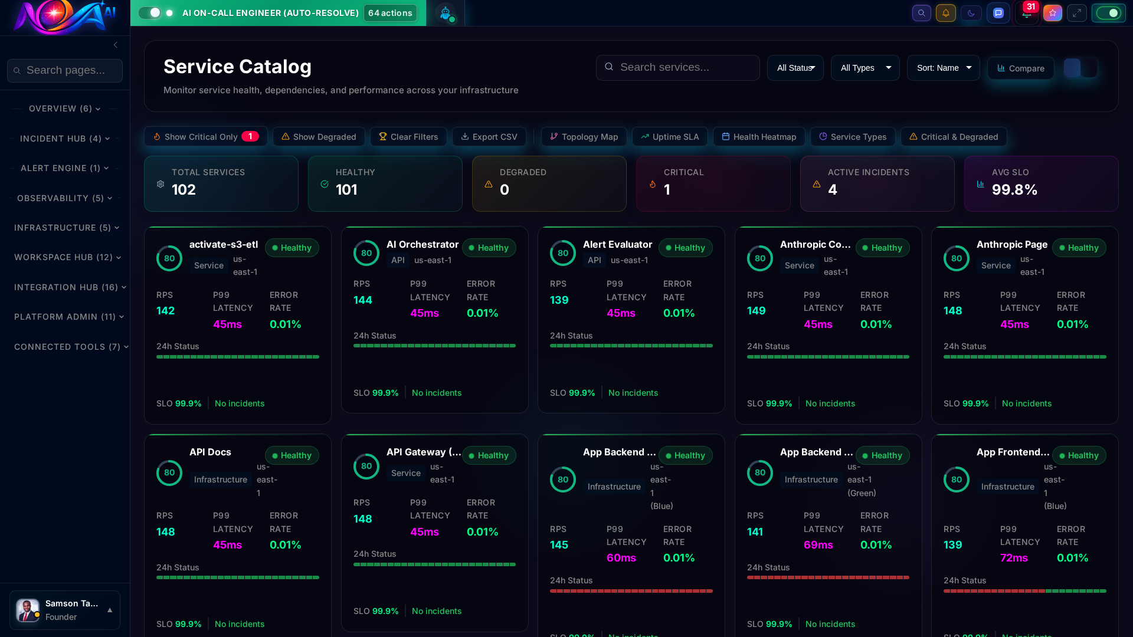1133x637 pixels.
Task: Collapse the sidebar with the chevron arrow
Action: click(116, 45)
